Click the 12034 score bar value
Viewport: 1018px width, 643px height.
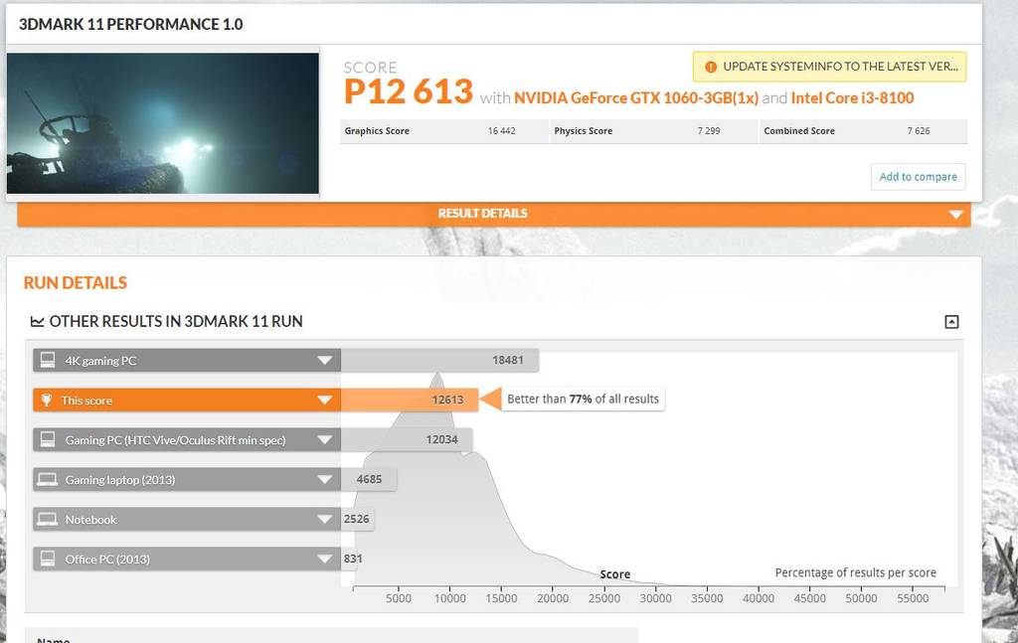tap(441, 439)
